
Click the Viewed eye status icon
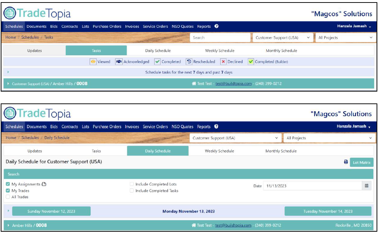tap(93, 61)
